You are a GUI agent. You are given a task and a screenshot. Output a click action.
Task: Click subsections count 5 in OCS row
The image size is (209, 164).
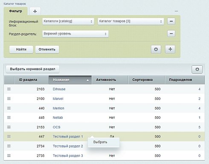[x=199, y=127]
